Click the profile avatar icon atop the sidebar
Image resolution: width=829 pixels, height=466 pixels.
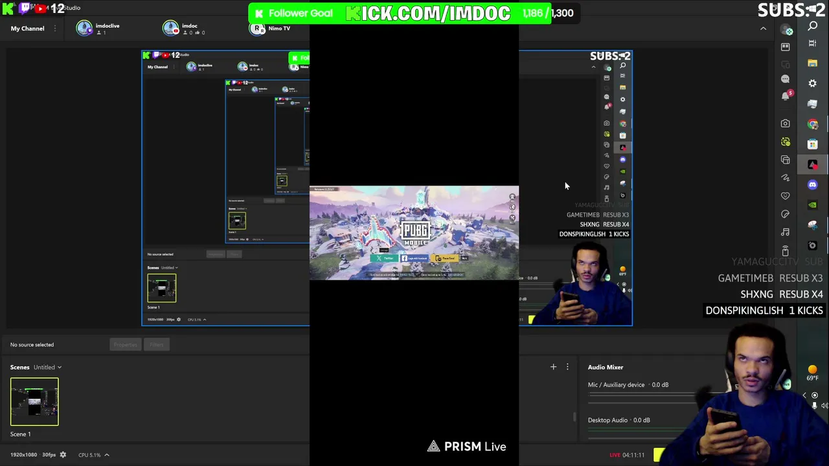click(786, 30)
